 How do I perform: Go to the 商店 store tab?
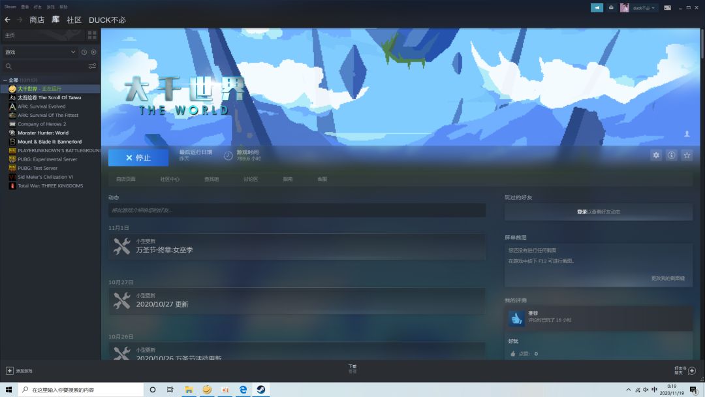(37, 20)
